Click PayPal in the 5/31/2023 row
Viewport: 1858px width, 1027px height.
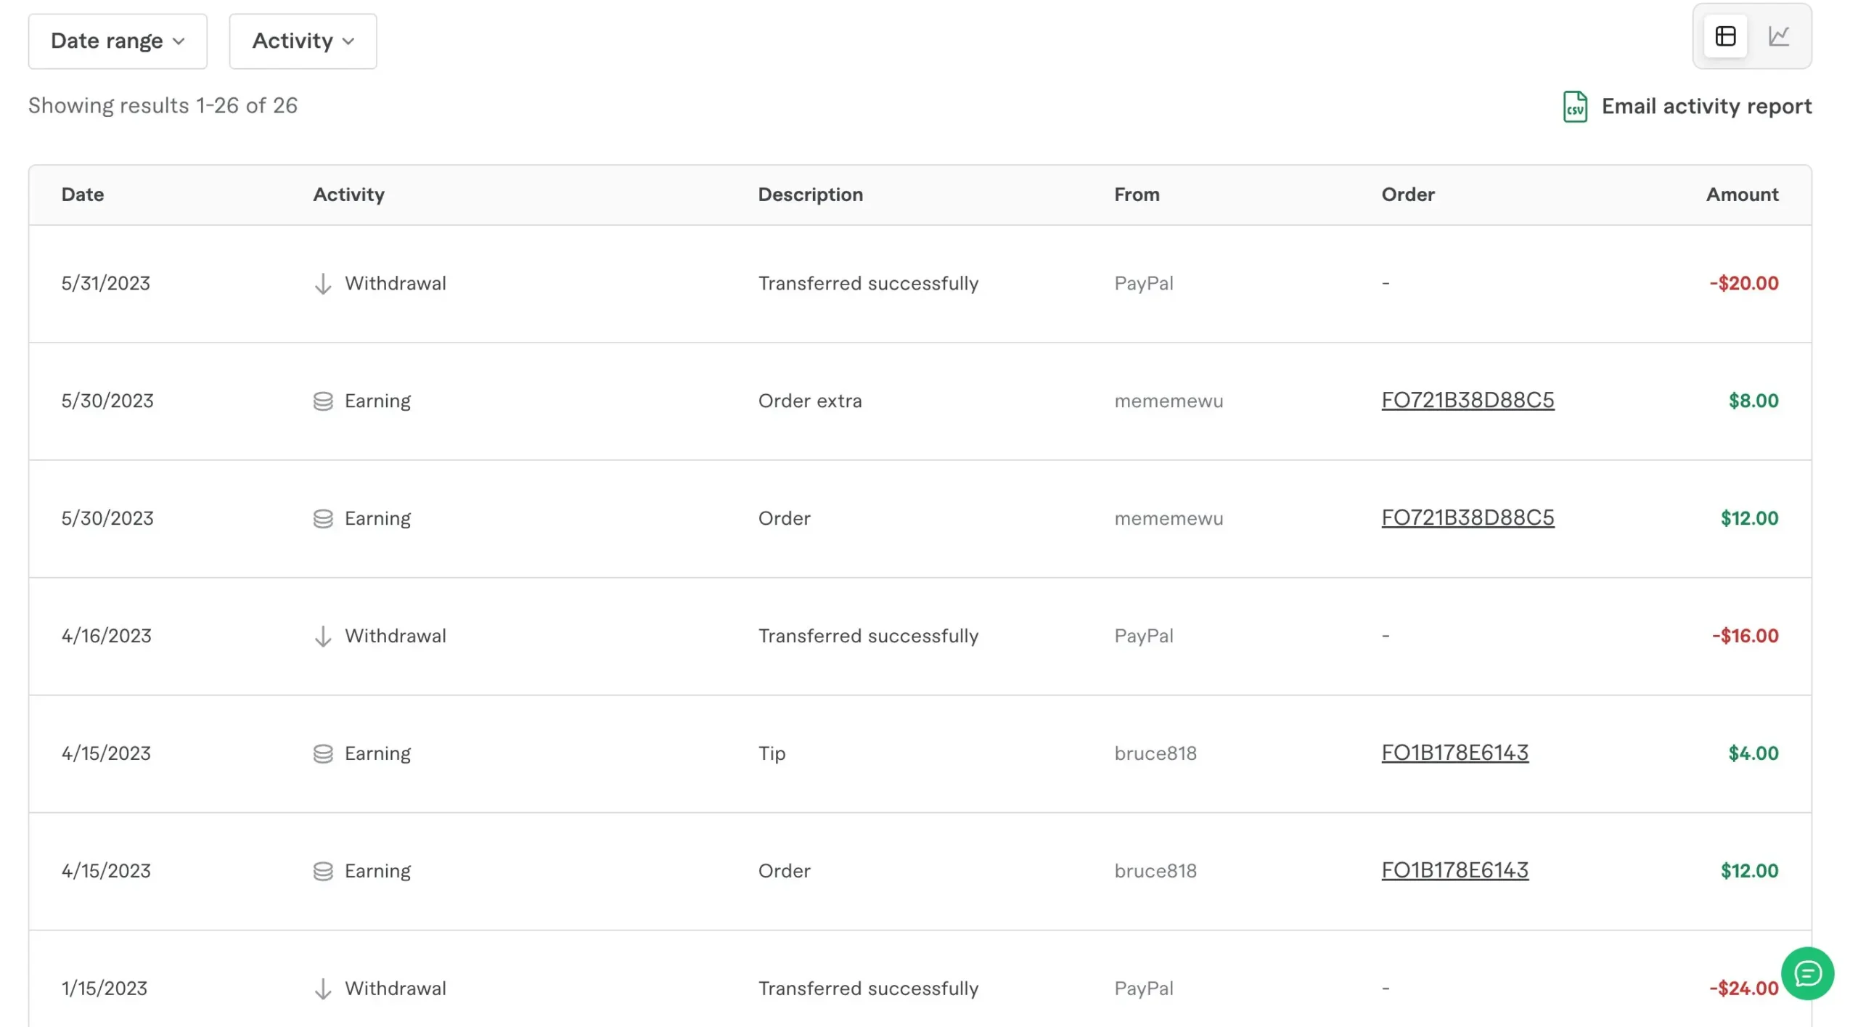coord(1144,283)
